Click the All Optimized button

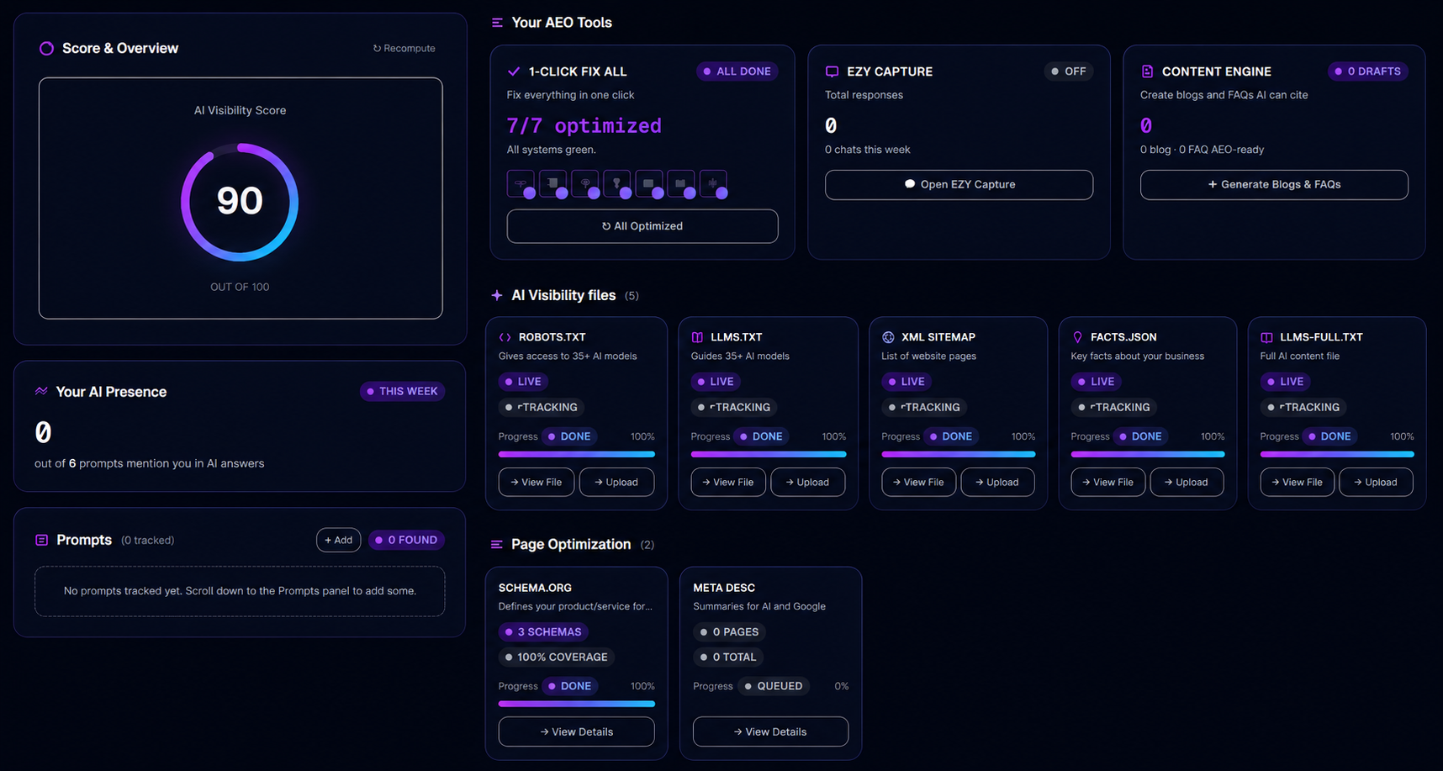[642, 226]
